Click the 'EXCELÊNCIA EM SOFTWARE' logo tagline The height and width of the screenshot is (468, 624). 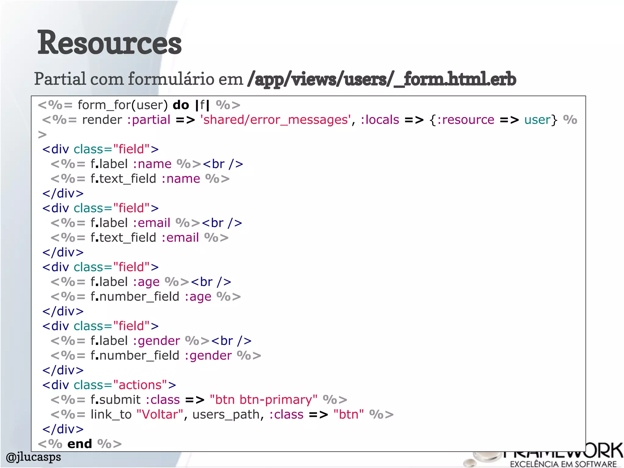[x=563, y=464]
